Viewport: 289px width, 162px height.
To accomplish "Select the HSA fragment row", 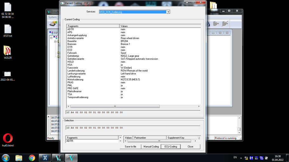I will point(70,65).
